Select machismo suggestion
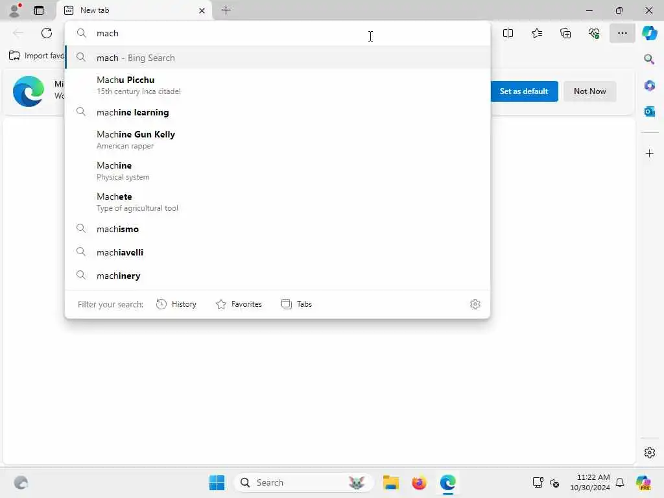This screenshot has width=664, height=498. pyautogui.click(x=278, y=229)
